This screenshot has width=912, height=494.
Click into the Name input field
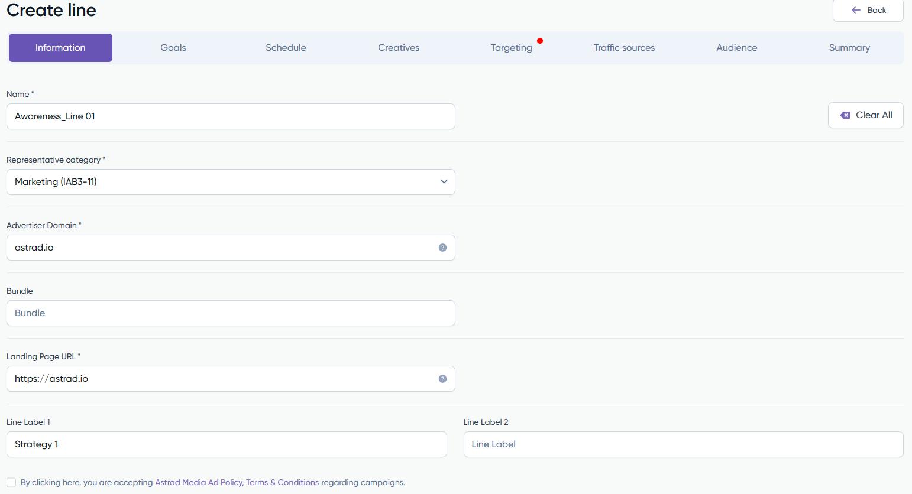pos(231,116)
